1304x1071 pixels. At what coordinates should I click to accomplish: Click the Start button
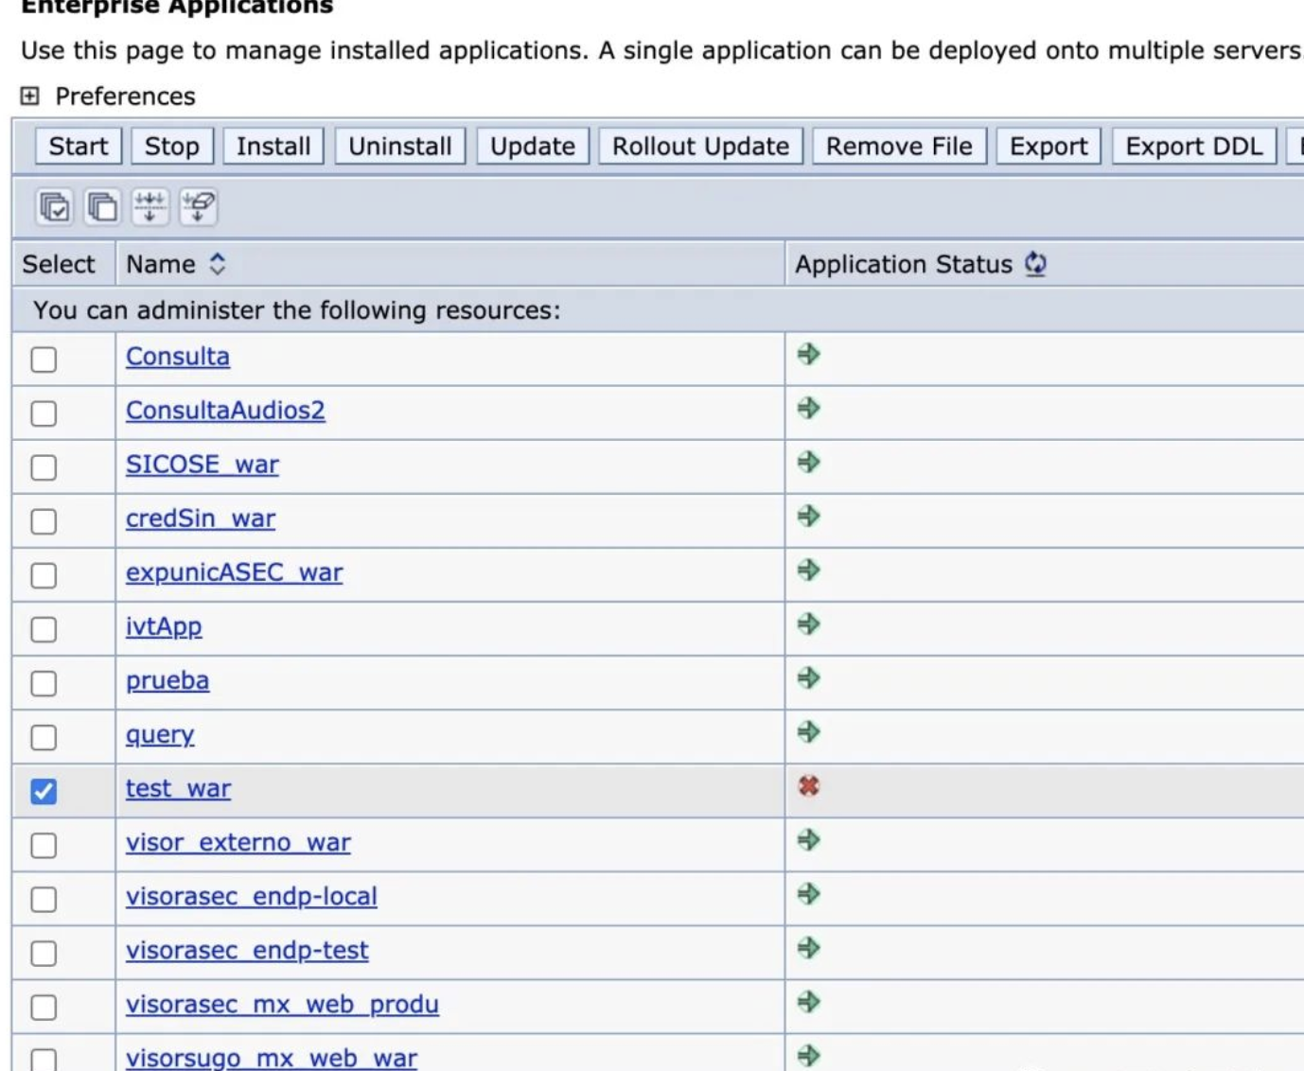click(77, 146)
